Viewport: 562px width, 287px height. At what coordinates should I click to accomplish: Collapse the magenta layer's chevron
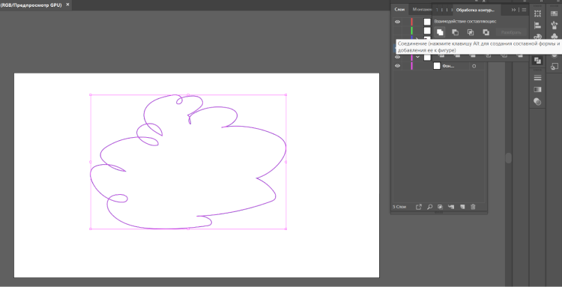coord(417,57)
